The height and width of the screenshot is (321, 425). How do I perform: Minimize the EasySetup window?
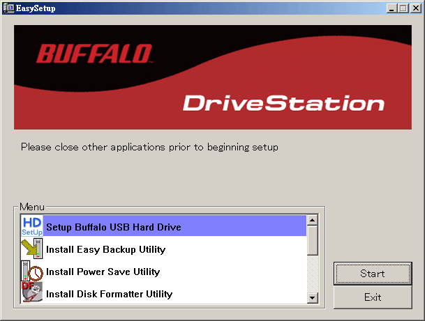coord(392,8)
